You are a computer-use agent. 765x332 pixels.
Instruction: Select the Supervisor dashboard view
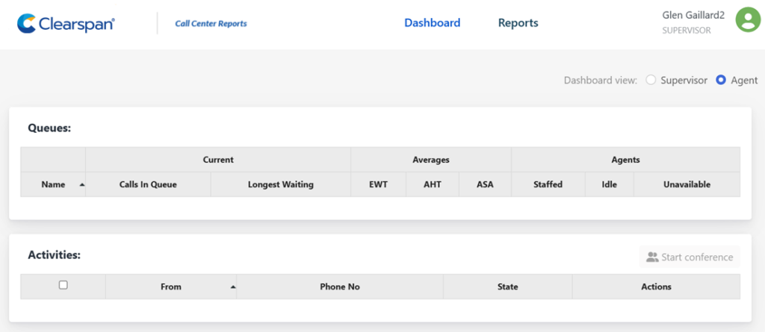651,81
